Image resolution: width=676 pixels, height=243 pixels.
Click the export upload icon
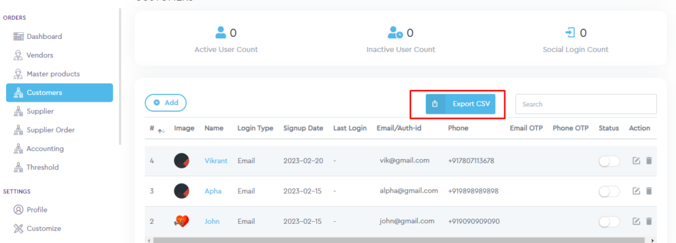tap(435, 104)
